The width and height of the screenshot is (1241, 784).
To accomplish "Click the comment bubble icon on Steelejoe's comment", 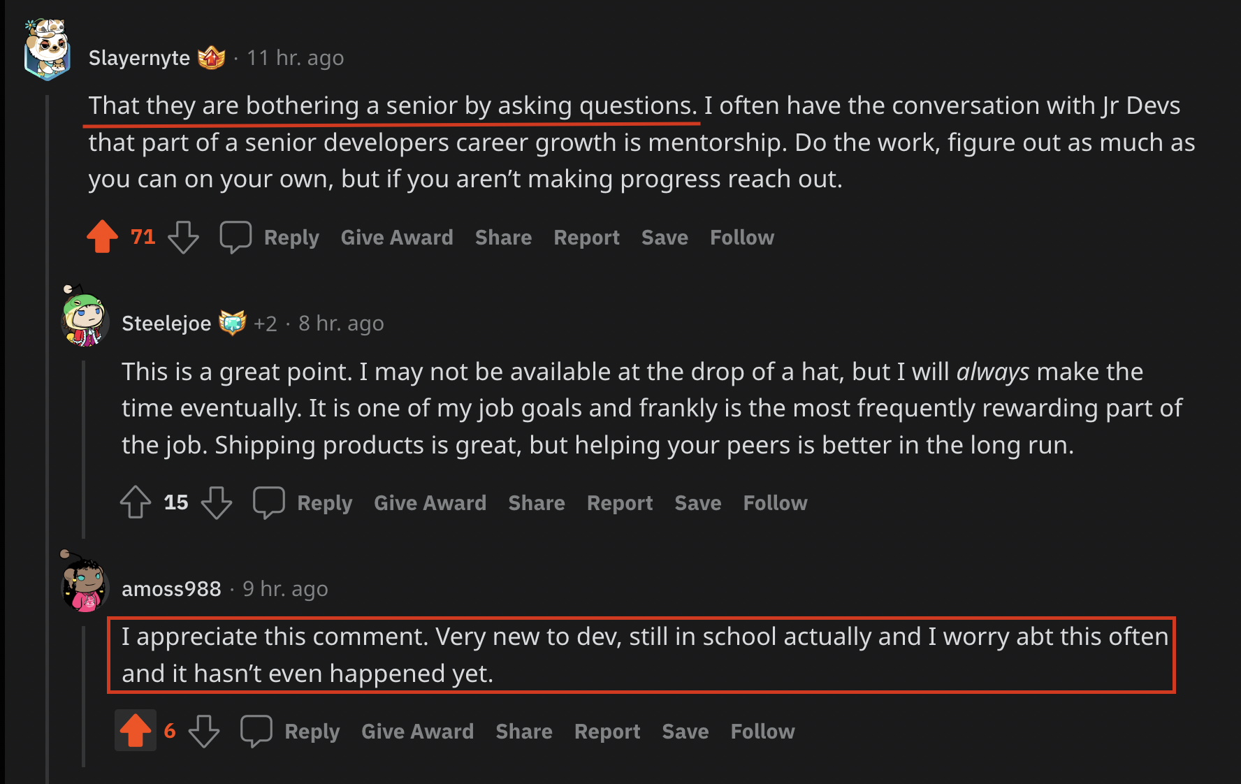I will (269, 502).
